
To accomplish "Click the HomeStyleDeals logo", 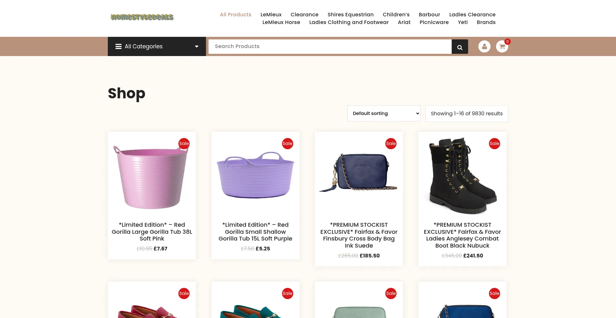I will tap(142, 17).
